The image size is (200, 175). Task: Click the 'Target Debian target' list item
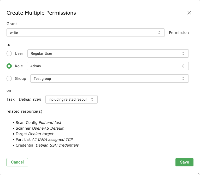pyautogui.click(x=34, y=134)
